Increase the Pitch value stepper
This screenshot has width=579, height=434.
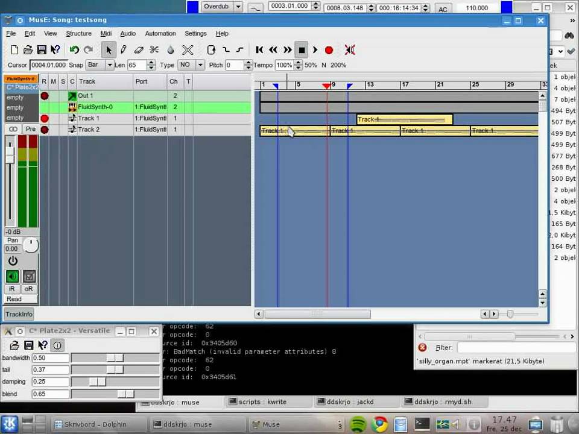pos(248,62)
